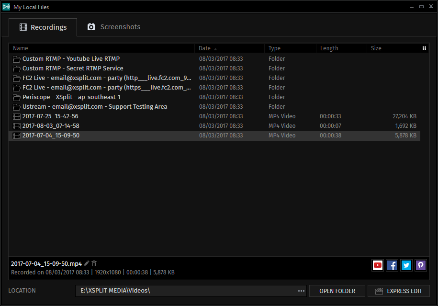438x306 pixels.
Task: Rename the file using the pencil icon
Action: tap(87, 263)
